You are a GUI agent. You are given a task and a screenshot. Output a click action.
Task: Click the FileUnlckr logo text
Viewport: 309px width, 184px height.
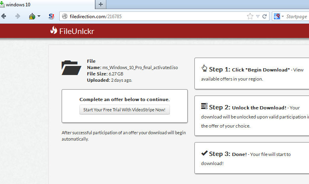77,31
